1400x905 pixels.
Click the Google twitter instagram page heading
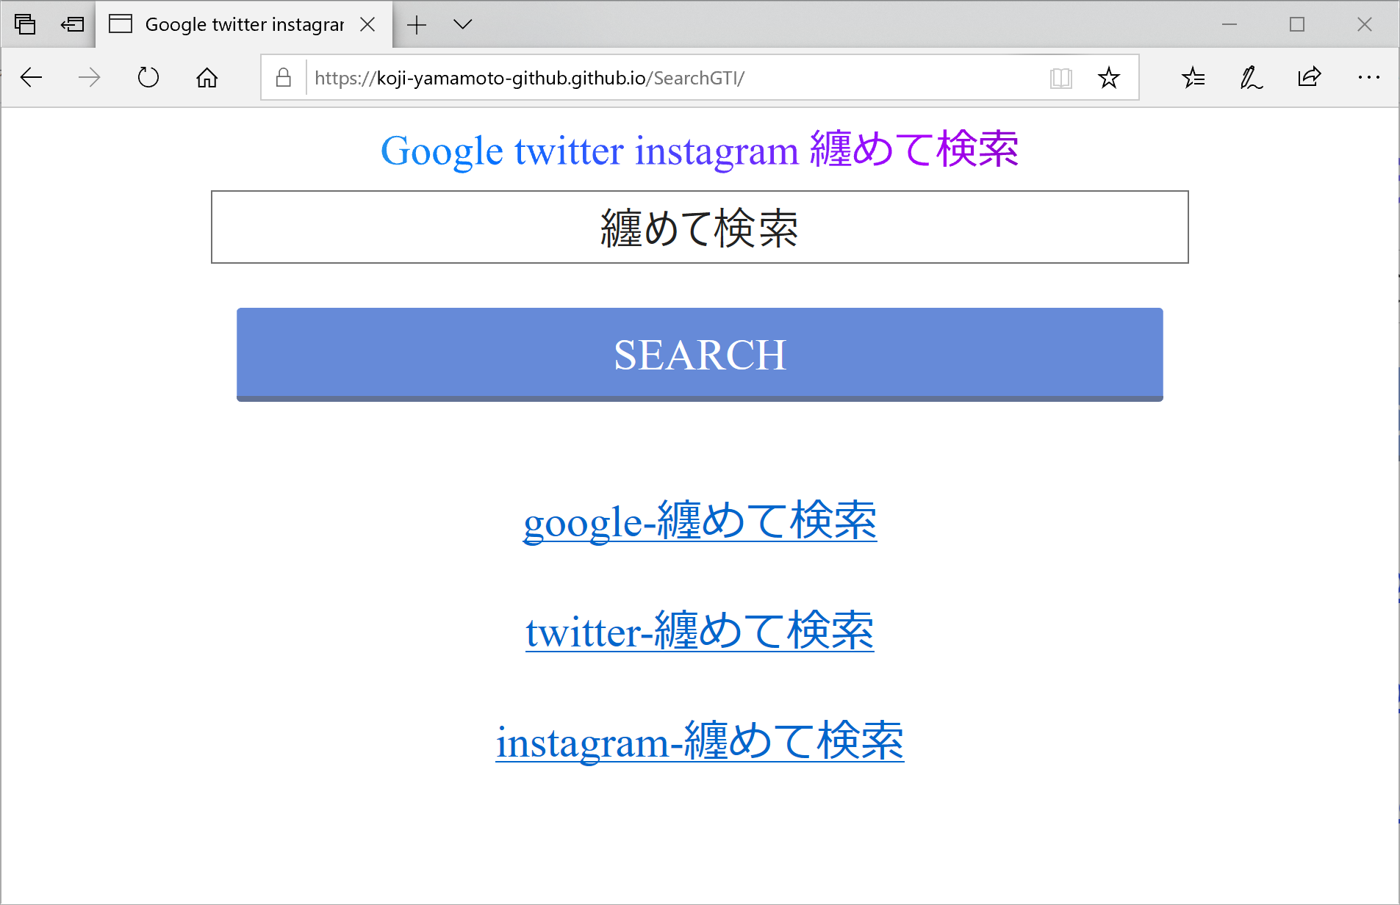pyautogui.click(x=700, y=150)
